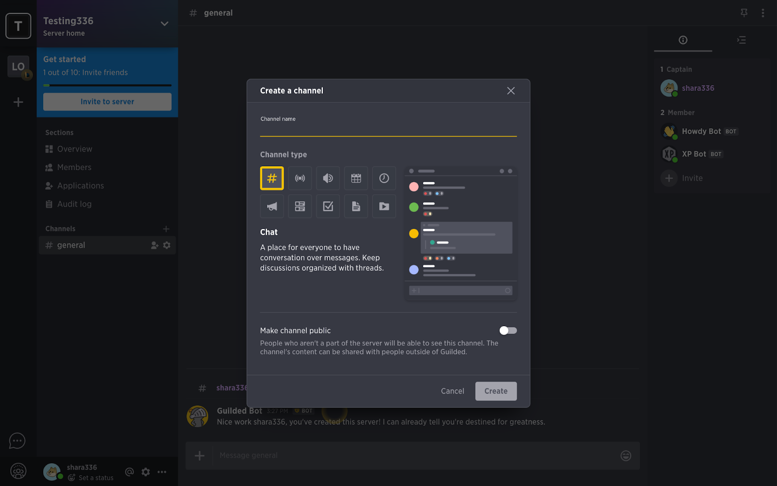Screen dimensions: 777x486
Task: Switch to the info tab icon
Action: click(683, 40)
